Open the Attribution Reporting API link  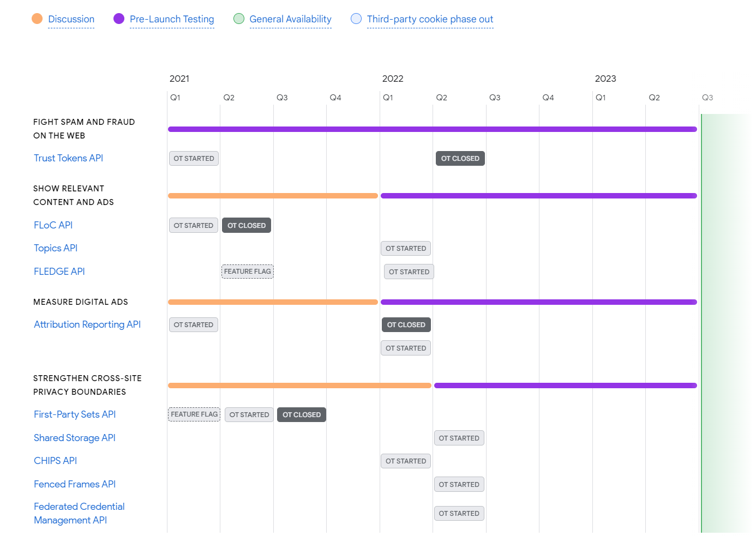pyautogui.click(x=87, y=324)
